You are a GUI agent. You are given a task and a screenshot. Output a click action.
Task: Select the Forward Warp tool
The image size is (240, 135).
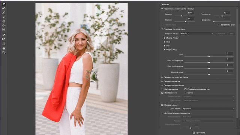pos(4,4)
